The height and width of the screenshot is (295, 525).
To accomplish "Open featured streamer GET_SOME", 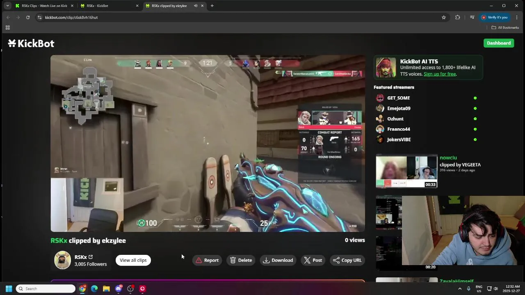I will pos(398,98).
